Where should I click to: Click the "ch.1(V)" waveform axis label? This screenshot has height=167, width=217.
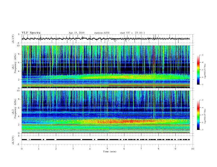pos(13,39)
